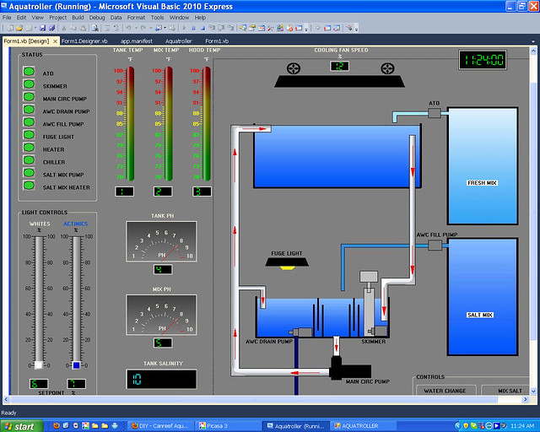Screen dimensions: 540x432
Task: Toggle the Heater status indicator light
Action: point(29,148)
